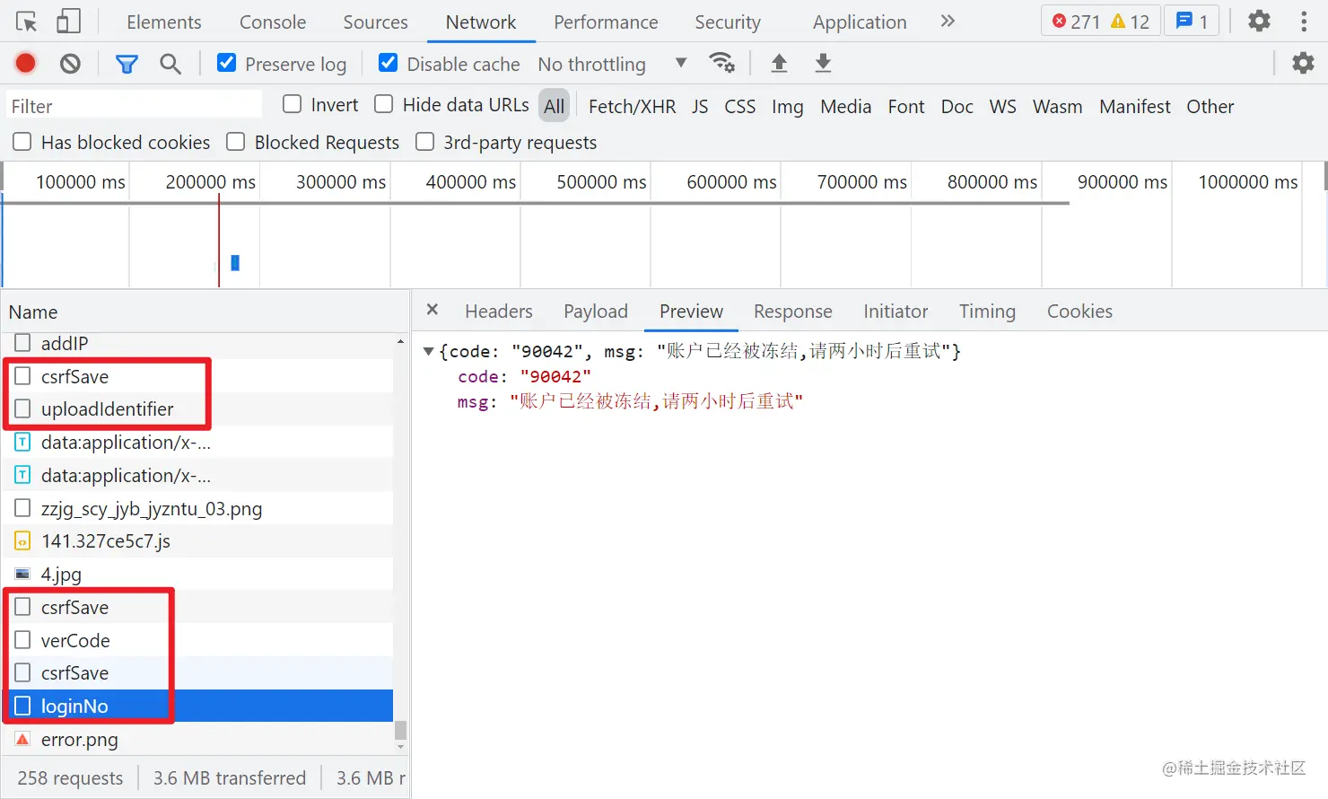Filter by WS requests

(1003, 106)
